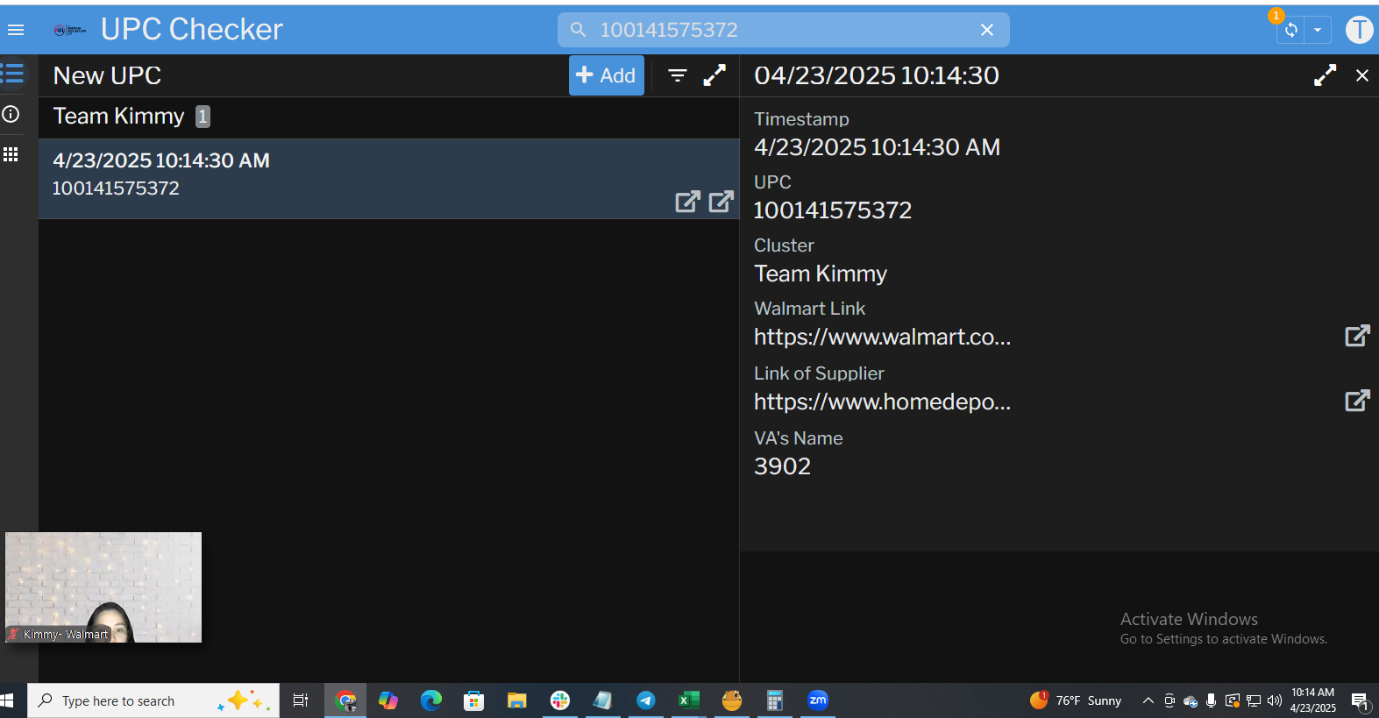Image resolution: width=1379 pixels, height=718 pixels.
Task: Open the info icon in left sidebar
Action: [x=11, y=114]
